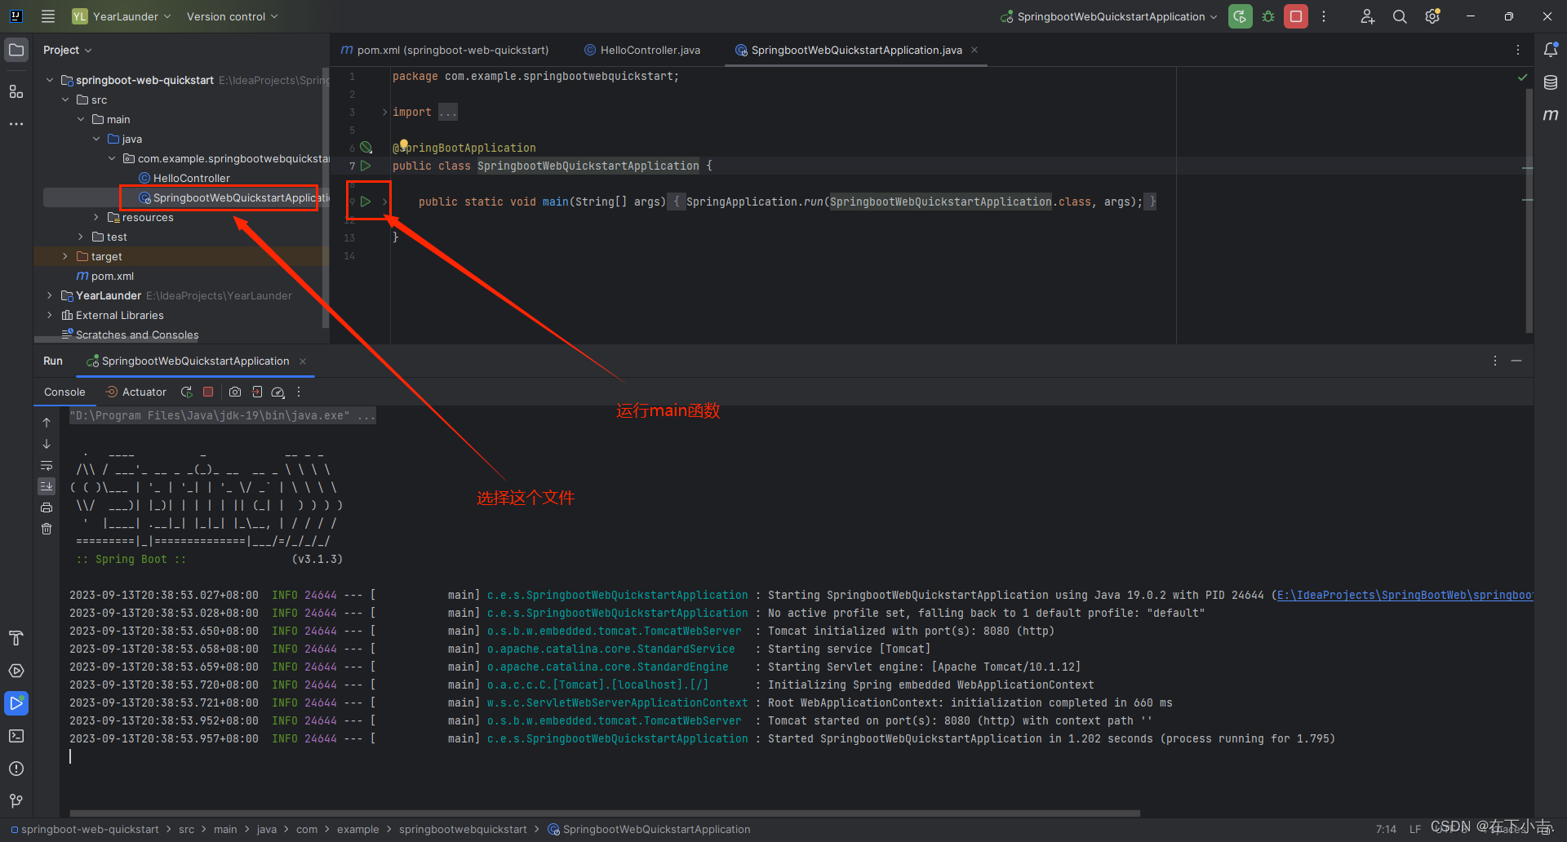The width and height of the screenshot is (1567, 842).
Task: Click the editor vertical scrollbar
Action: click(1529, 210)
